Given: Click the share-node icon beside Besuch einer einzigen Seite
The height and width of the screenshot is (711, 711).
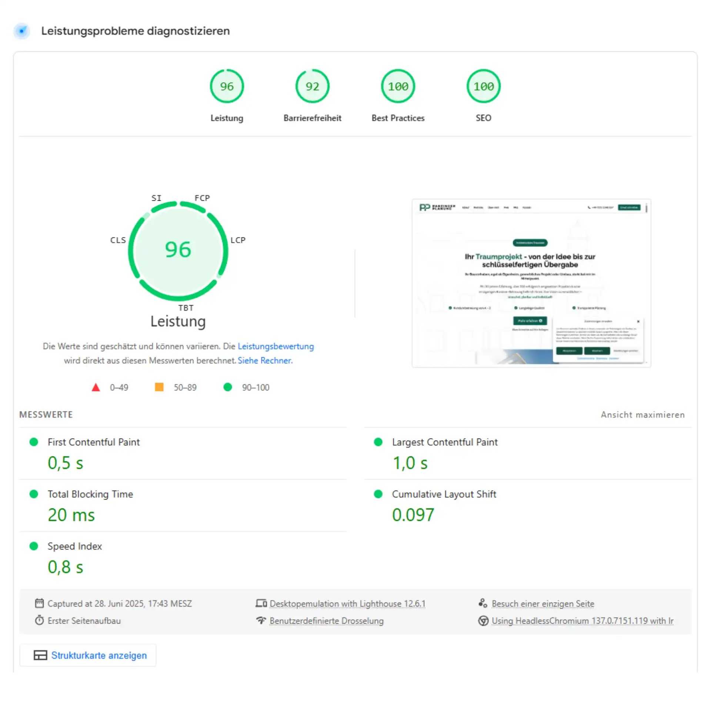Looking at the screenshot, I should [483, 603].
